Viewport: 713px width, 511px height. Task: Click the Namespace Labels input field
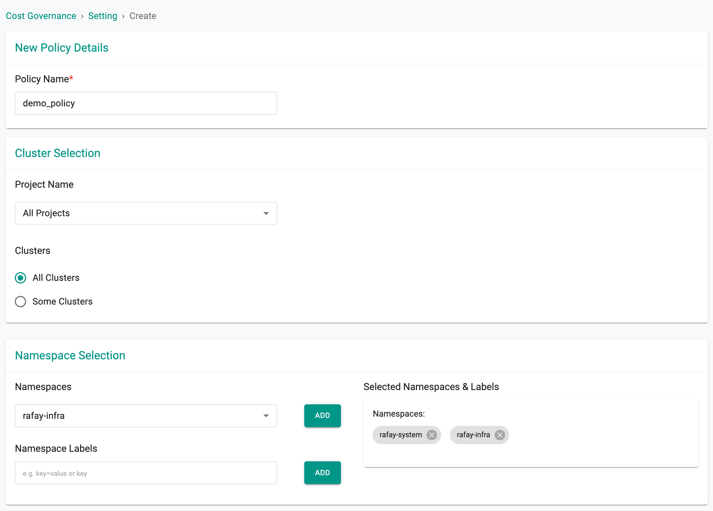pyautogui.click(x=145, y=473)
